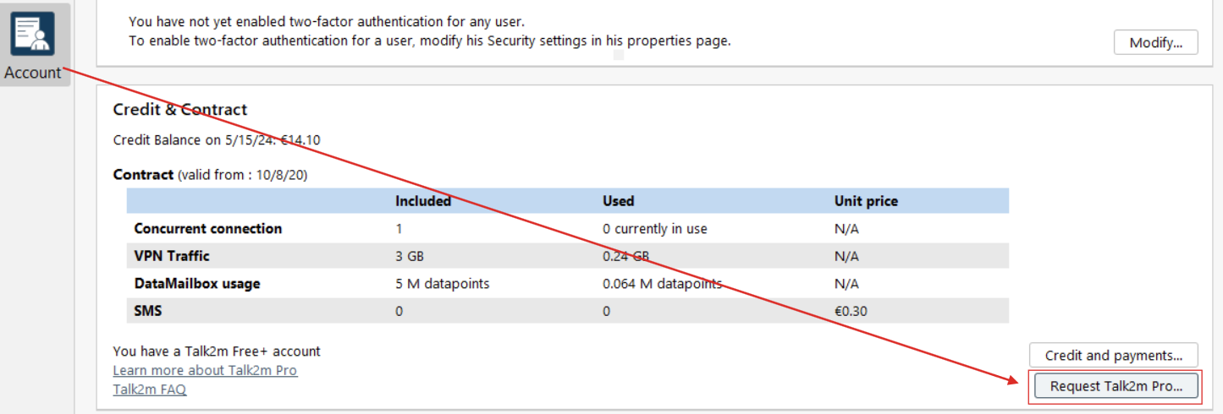The image size is (1223, 414).
Task: Click the 0.24 GB used VPN value
Action: click(x=625, y=256)
